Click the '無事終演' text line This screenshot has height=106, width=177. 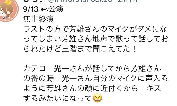click(38, 19)
